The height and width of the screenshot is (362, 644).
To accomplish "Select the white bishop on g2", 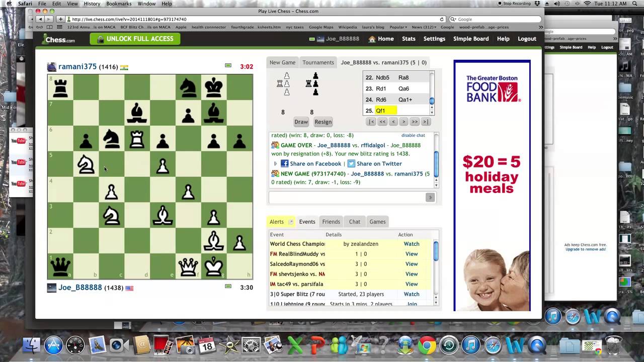I will click(214, 241).
